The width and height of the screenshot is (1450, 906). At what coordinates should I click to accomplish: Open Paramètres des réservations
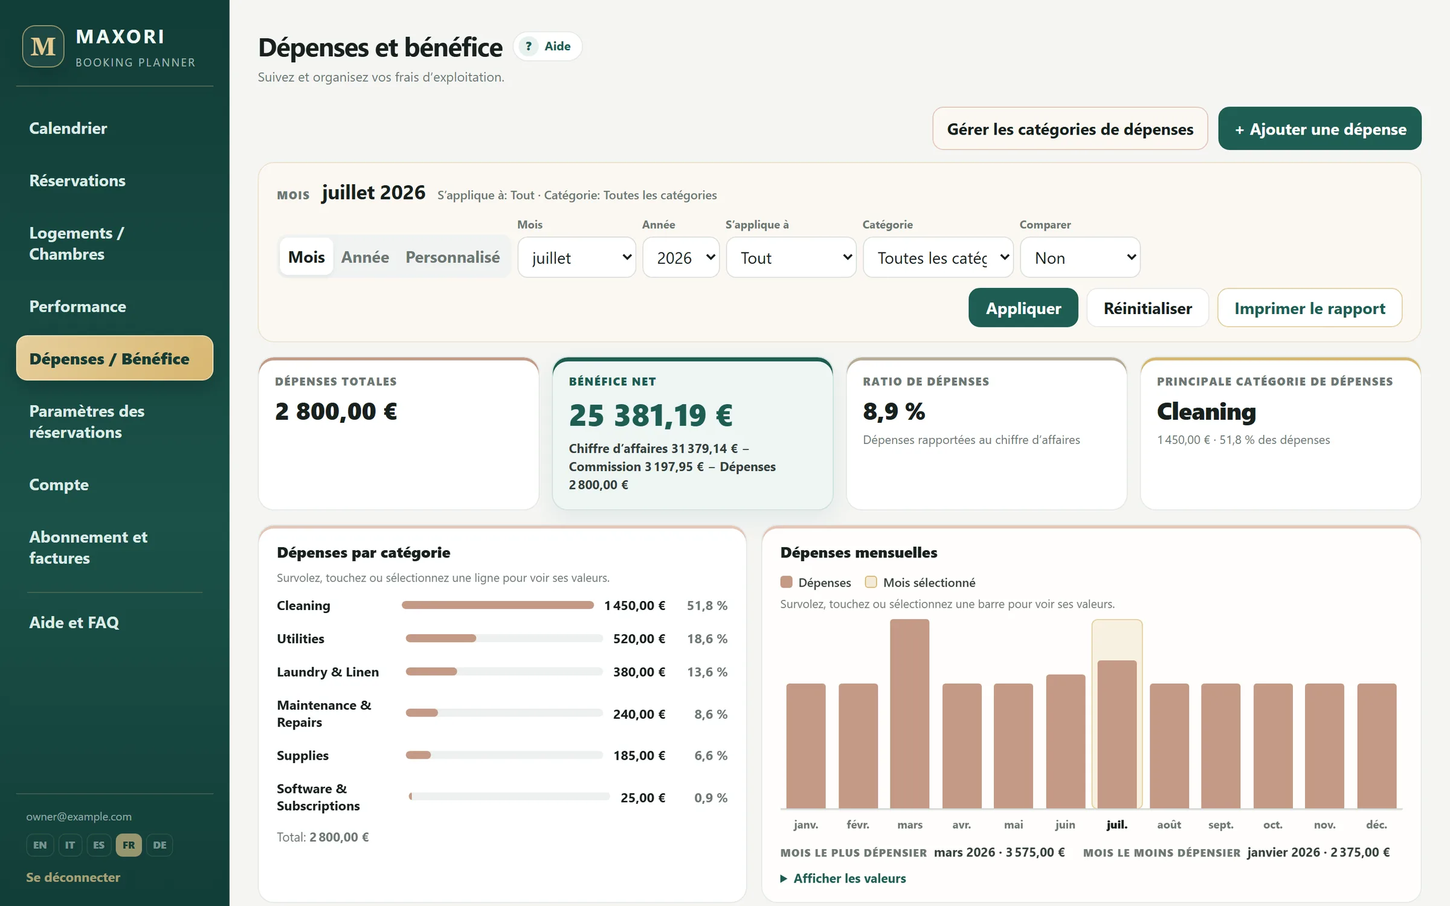[x=115, y=422]
